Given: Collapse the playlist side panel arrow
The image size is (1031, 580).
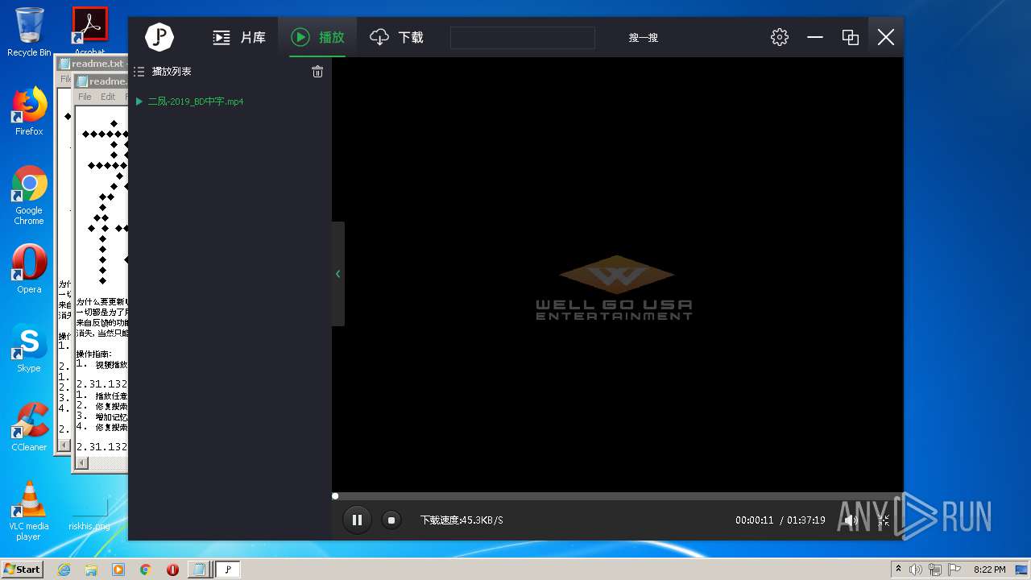Looking at the screenshot, I should coord(338,274).
